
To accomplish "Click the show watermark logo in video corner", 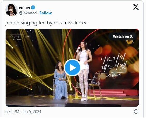I will [x=19, y=37].
